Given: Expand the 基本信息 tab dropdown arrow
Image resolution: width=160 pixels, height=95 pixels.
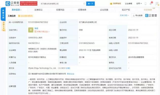Looking at the screenshot, I should point(21,10).
